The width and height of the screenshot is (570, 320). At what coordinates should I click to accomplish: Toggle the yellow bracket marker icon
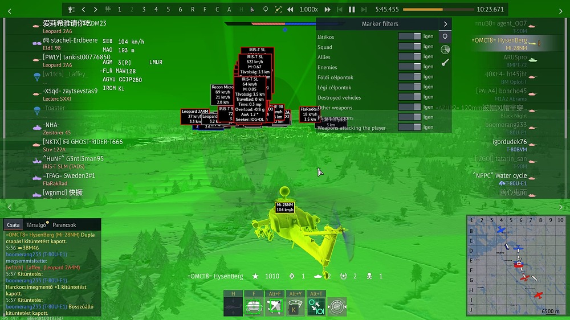[x=278, y=10]
